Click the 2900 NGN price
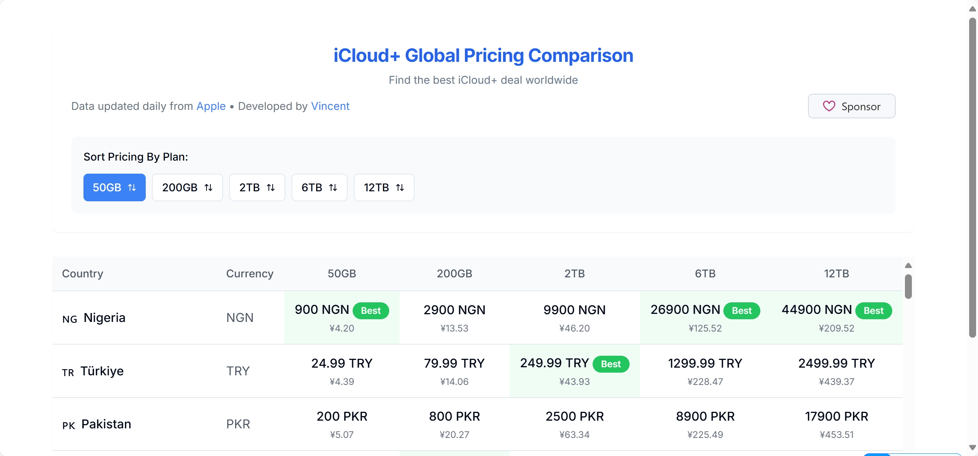 click(x=454, y=310)
